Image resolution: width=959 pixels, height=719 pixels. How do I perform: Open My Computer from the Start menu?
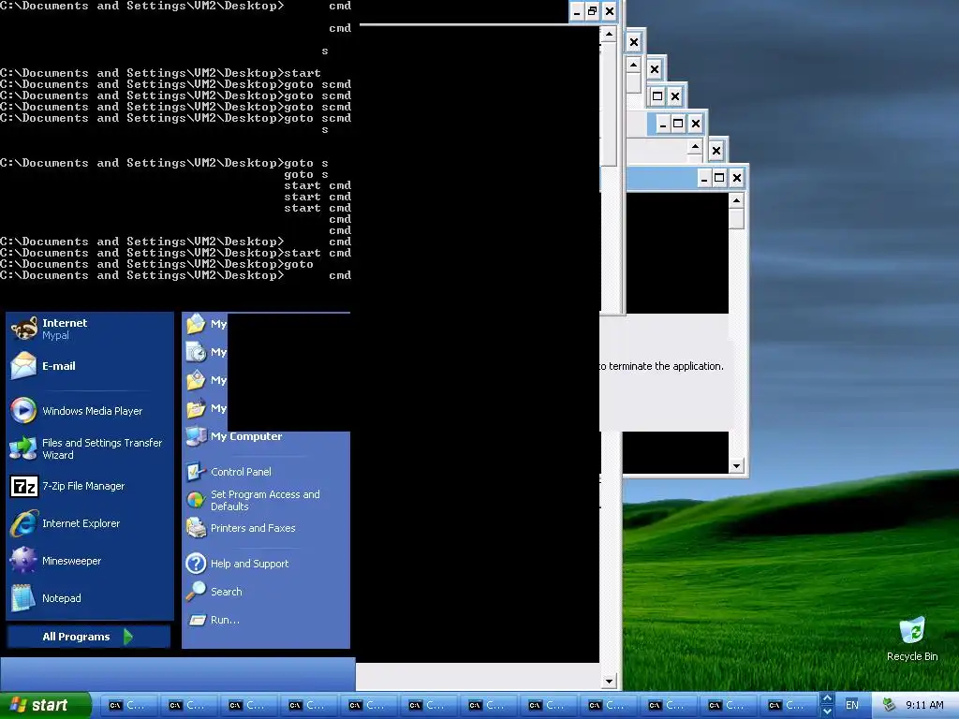point(266,436)
